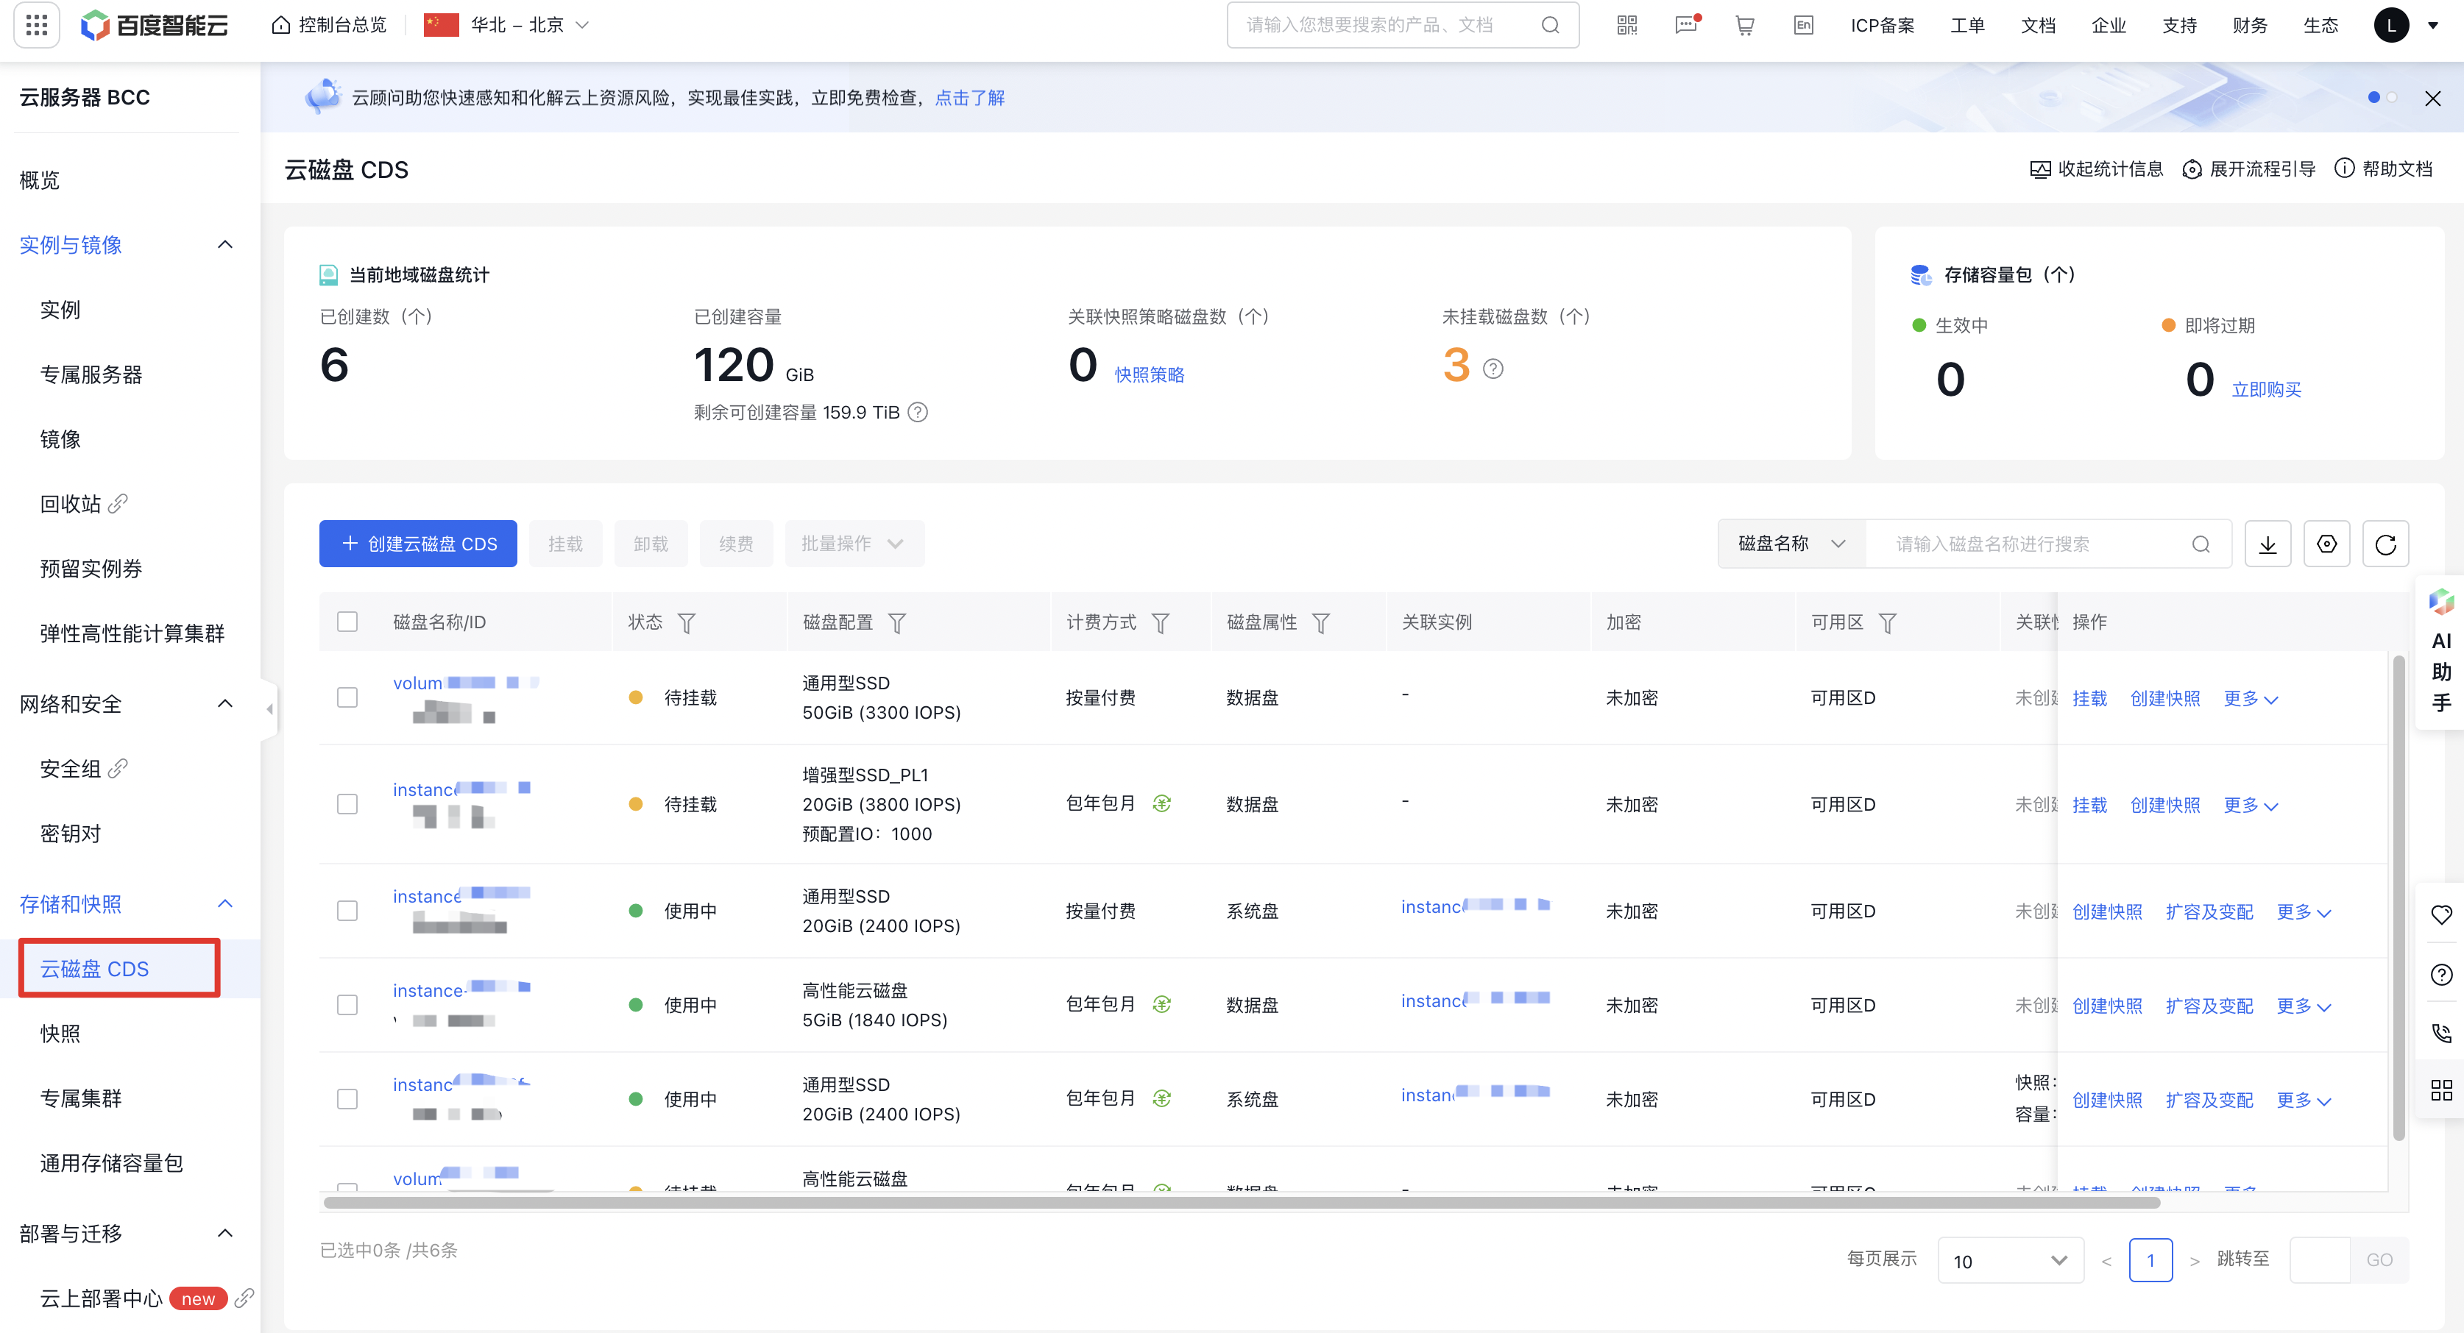Screen dimensions: 2464x1333
Task: Check the 50GiB 通用型SSD disk row
Action: click(347, 697)
